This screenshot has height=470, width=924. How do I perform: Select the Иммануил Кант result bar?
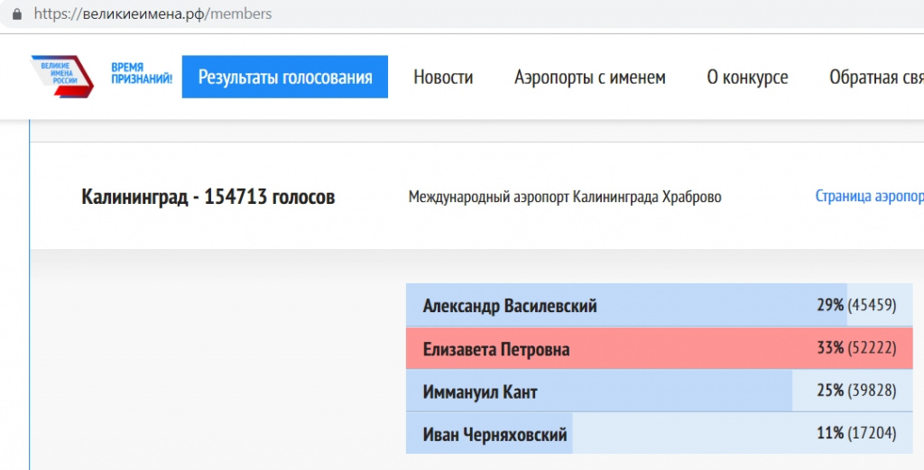click(x=659, y=391)
